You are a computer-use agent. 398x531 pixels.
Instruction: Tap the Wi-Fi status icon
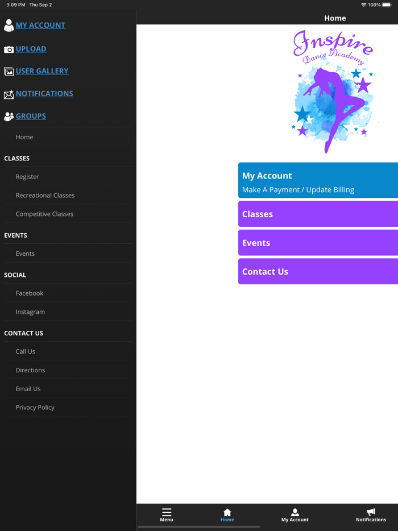[x=364, y=5]
